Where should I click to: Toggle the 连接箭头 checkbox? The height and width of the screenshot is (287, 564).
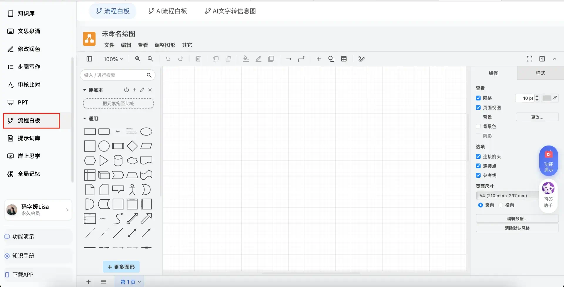(478, 157)
